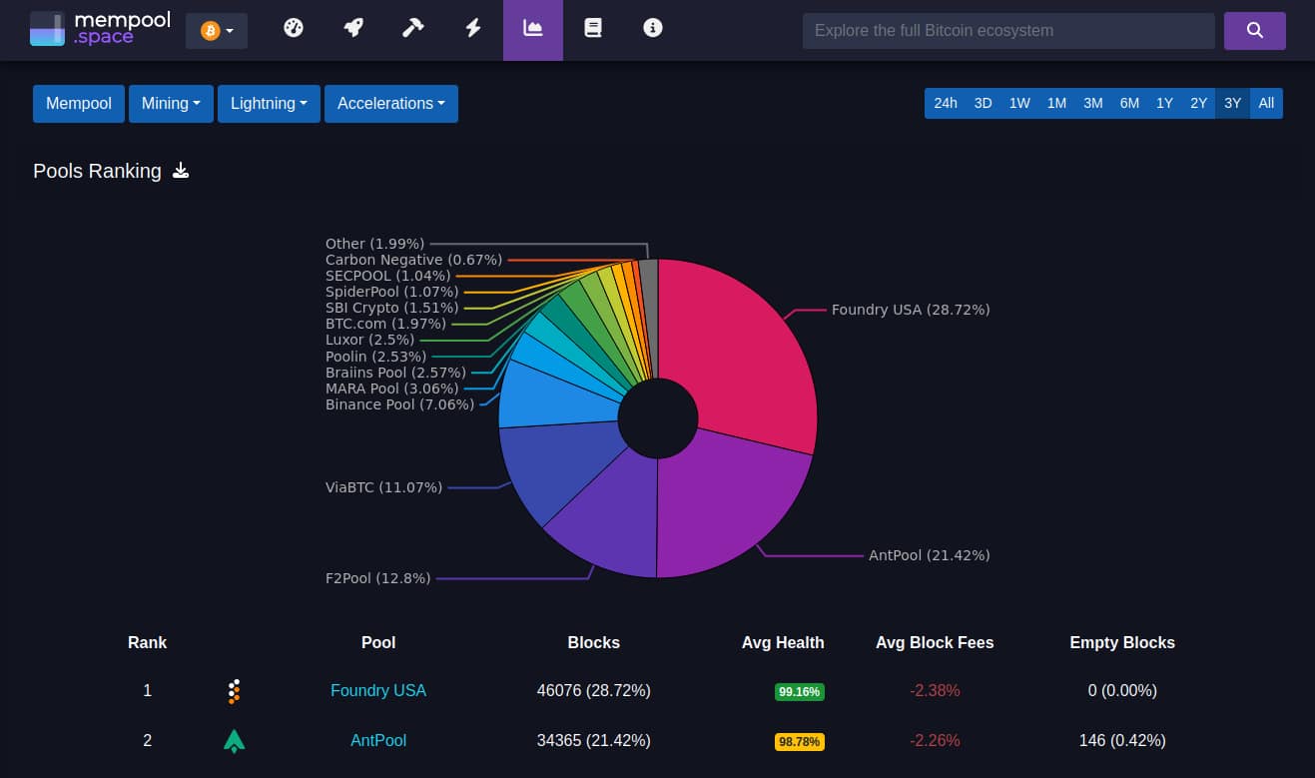
Task: Click the ecosystem search input field
Action: (1007, 30)
